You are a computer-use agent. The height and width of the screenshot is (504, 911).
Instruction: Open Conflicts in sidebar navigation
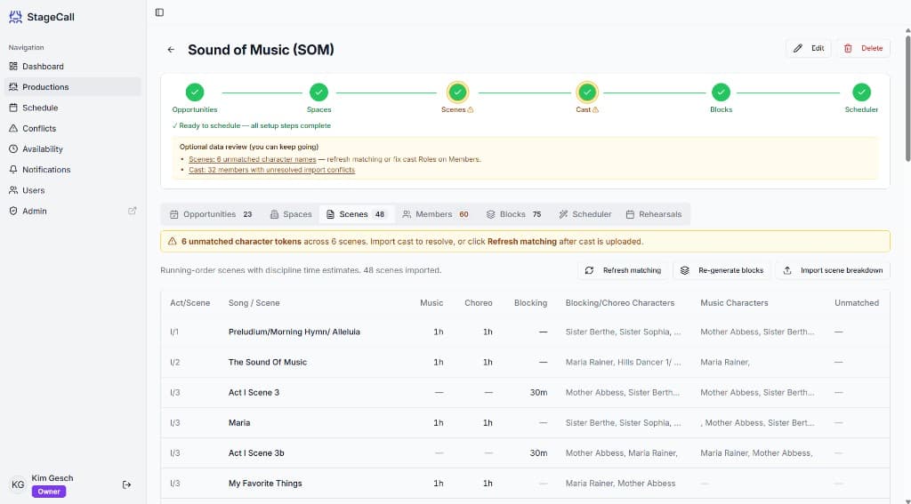pos(72,128)
